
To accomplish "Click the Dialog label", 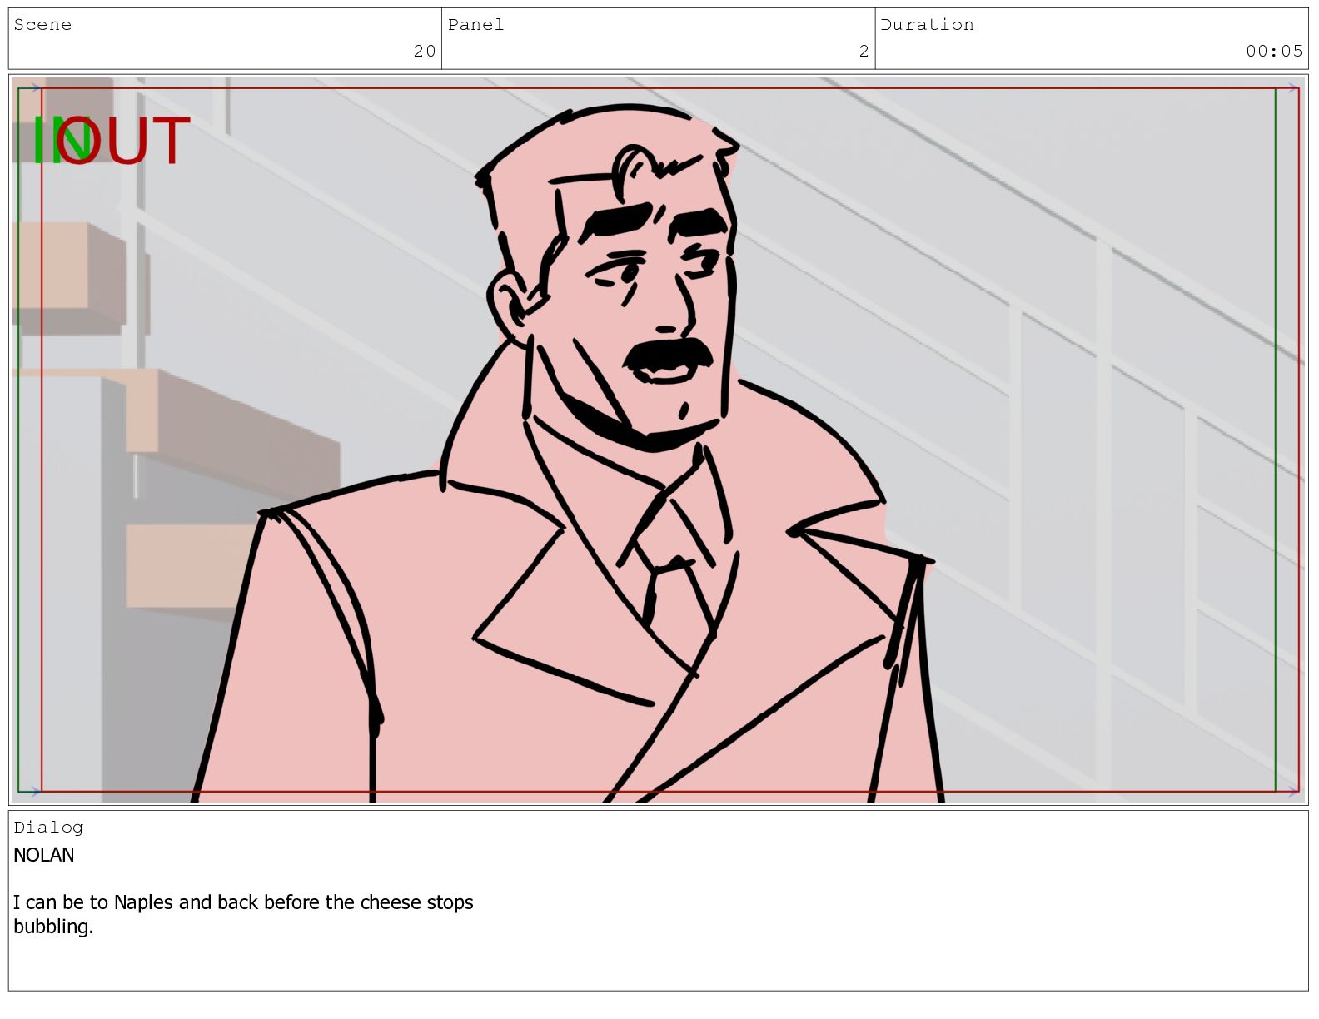I will [48, 827].
